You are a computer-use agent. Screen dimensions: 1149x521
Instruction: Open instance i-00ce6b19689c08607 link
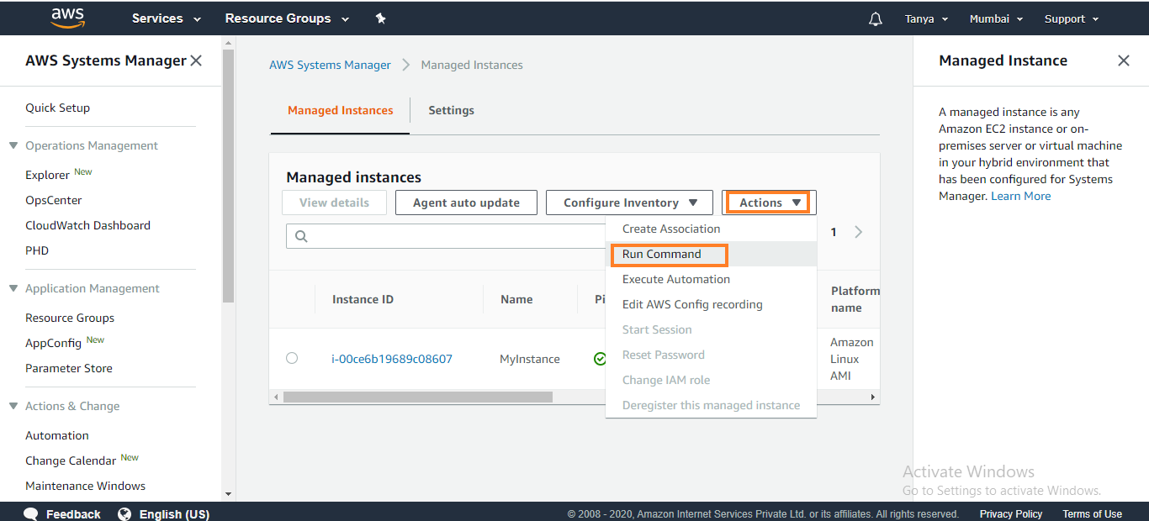392,359
